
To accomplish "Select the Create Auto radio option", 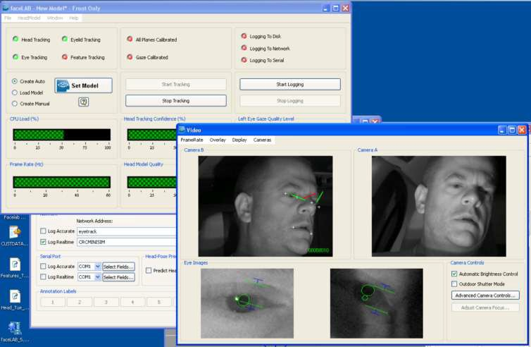I will pyautogui.click(x=15, y=81).
